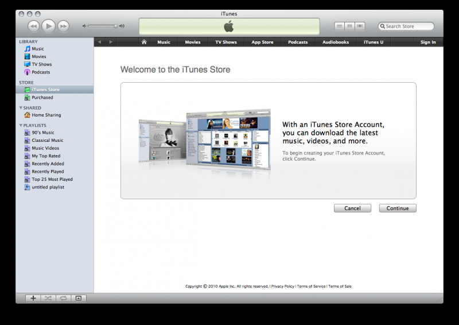Switch to list view

click(x=340, y=26)
